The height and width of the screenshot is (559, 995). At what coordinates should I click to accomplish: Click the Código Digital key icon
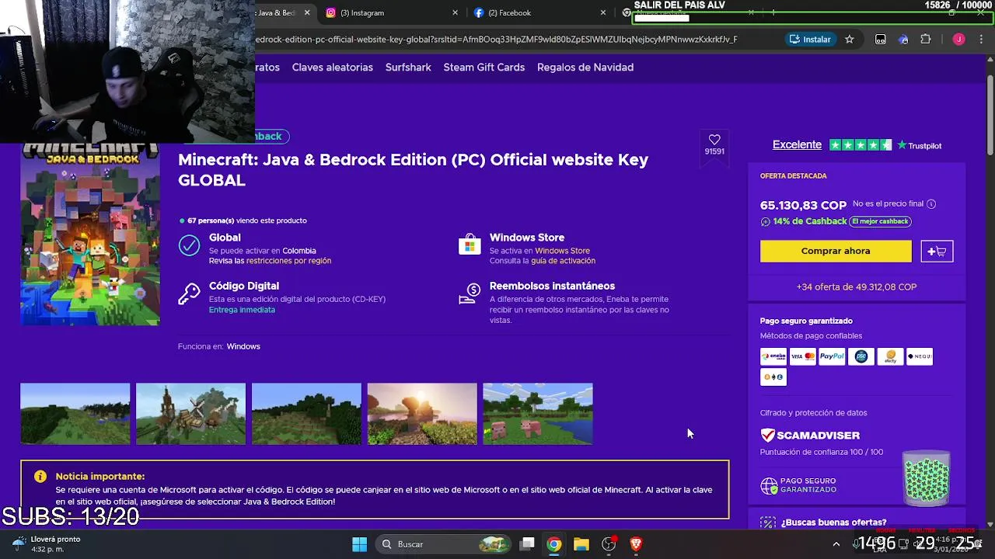tap(189, 294)
